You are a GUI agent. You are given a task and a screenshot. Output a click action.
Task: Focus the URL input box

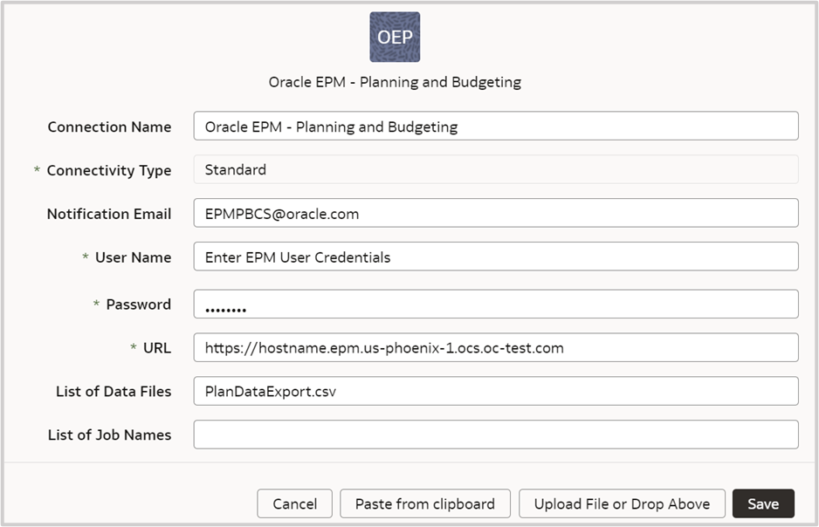(495, 347)
